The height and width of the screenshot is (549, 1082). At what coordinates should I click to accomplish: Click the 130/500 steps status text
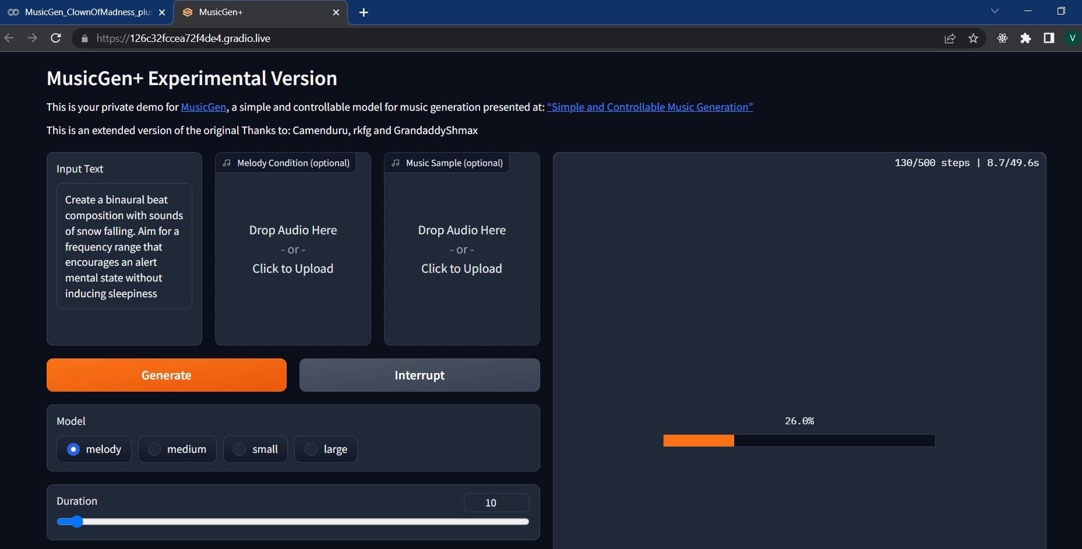pos(932,163)
